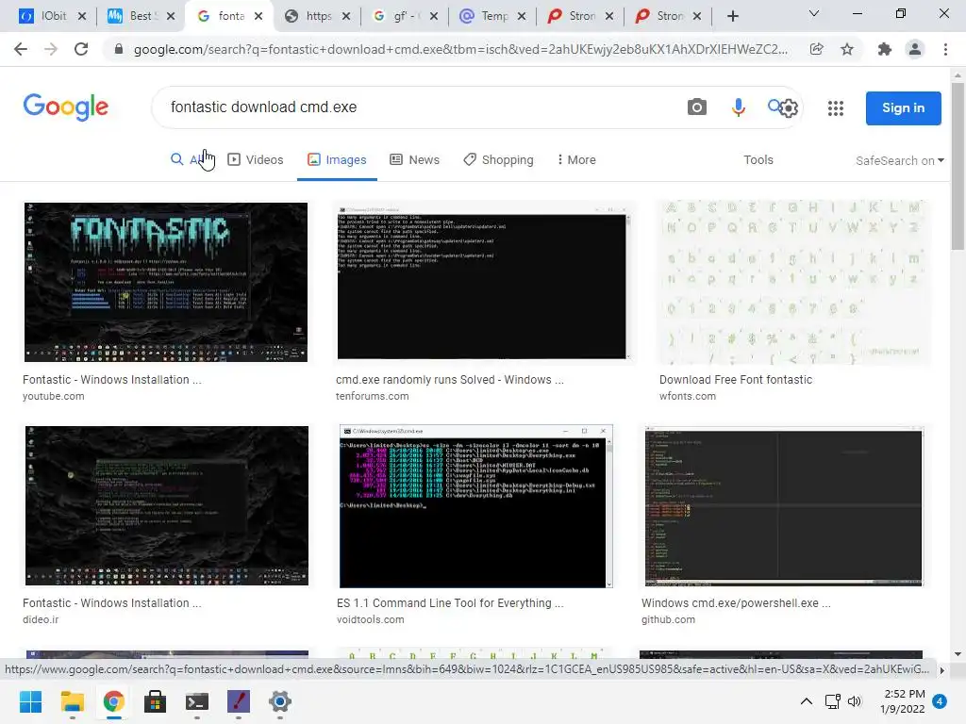Image resolution: width=966 pixels, height=724 pixels.
Task: Open volume control in system tray
Action: coord(855,701)
